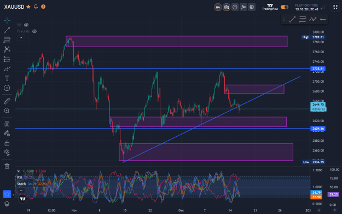342x214 pixels.
Task: Collapse the lower pane indicator legend
Action: 21,190
